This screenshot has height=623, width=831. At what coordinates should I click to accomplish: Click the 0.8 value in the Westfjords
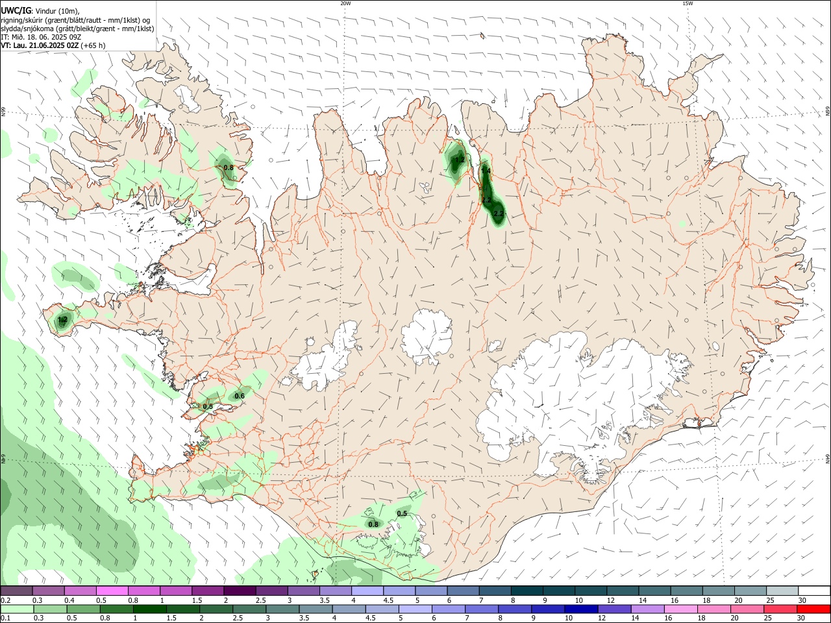click(228, 167)
